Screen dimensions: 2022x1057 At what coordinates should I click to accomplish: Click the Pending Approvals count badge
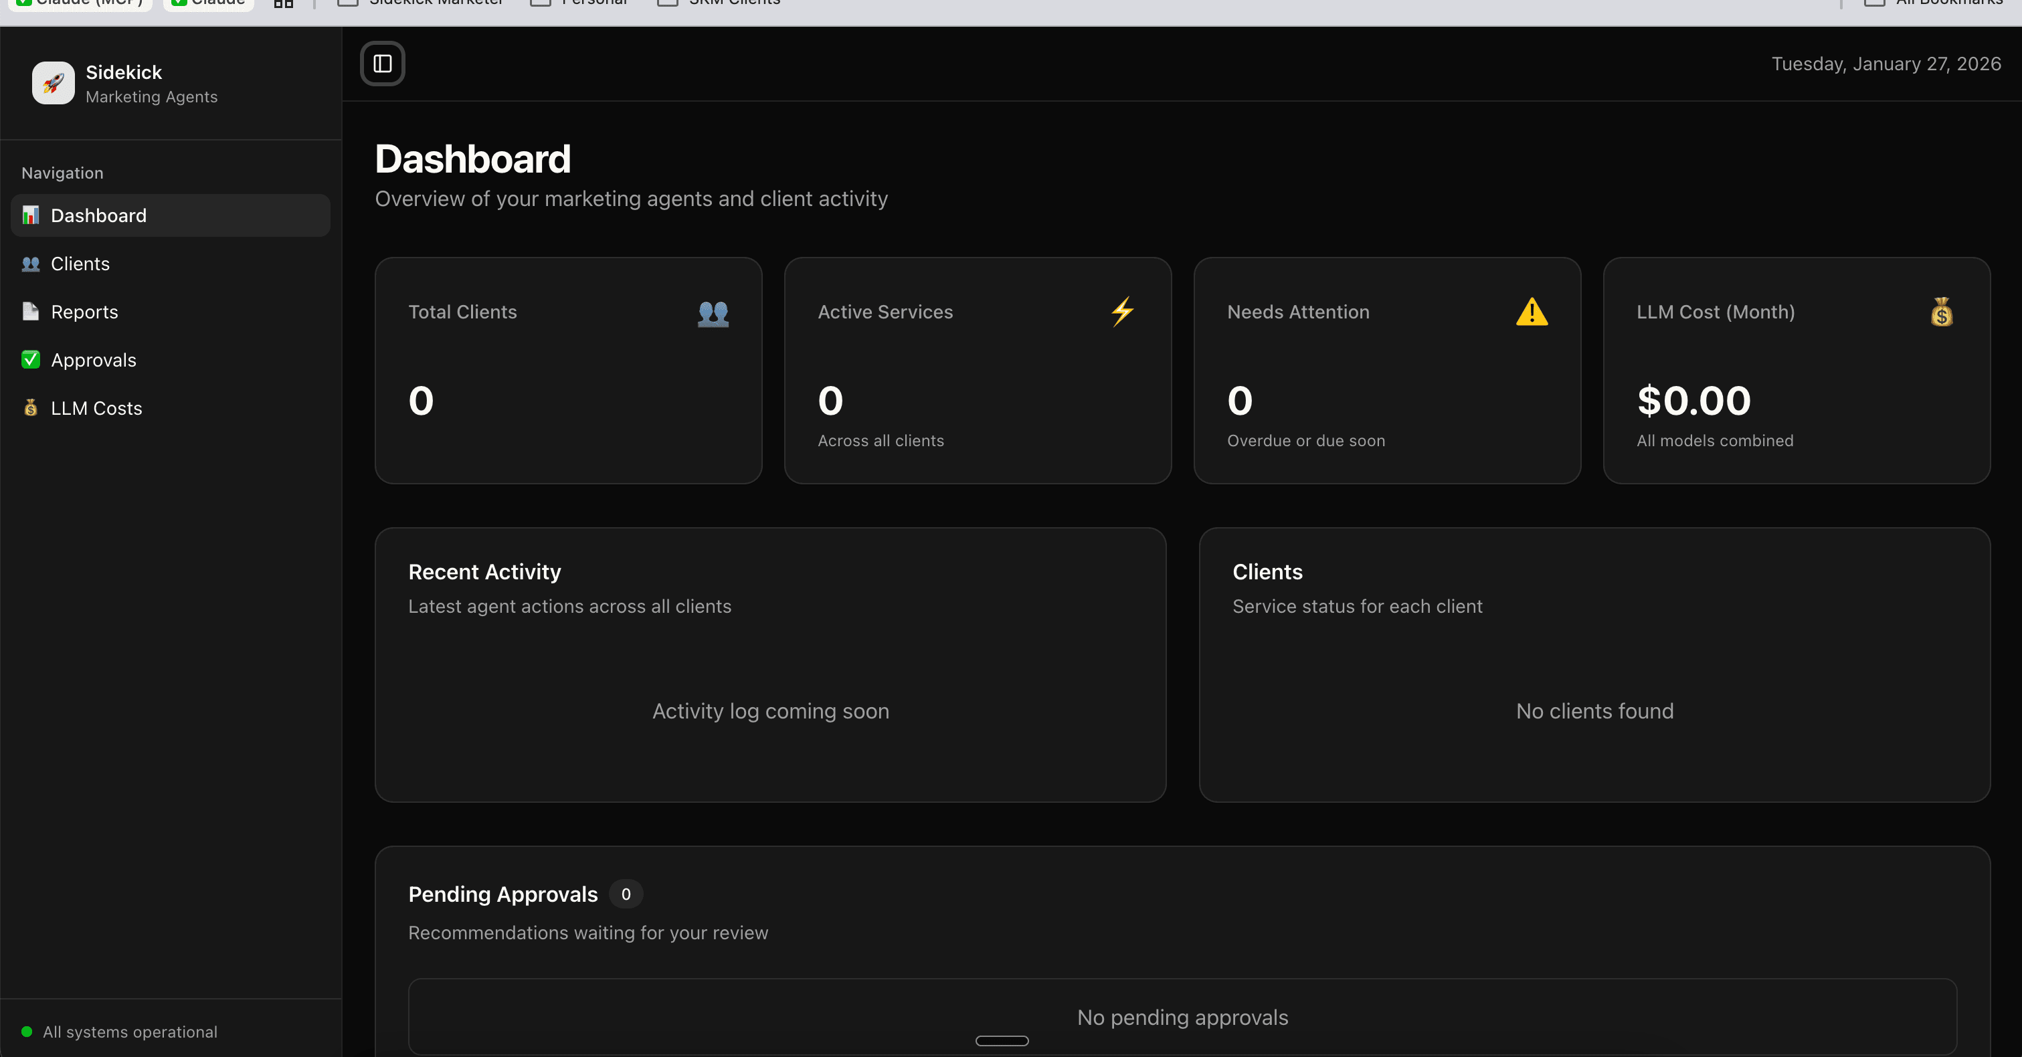(626, 894)
